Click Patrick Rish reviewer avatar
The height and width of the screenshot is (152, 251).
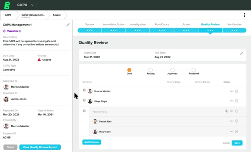[x=95, y=121]
